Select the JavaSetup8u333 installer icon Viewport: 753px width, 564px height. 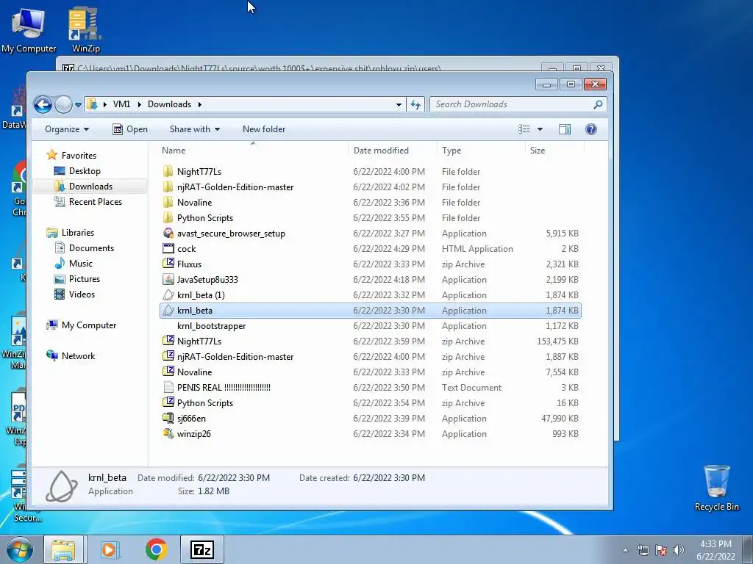[168, 279]
